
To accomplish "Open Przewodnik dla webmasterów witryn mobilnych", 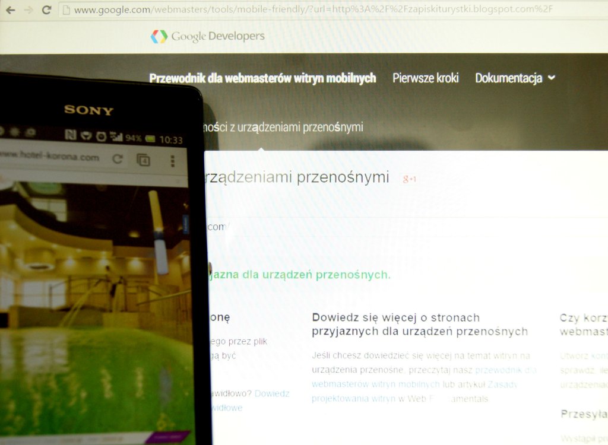I will [x=262, y=78].
